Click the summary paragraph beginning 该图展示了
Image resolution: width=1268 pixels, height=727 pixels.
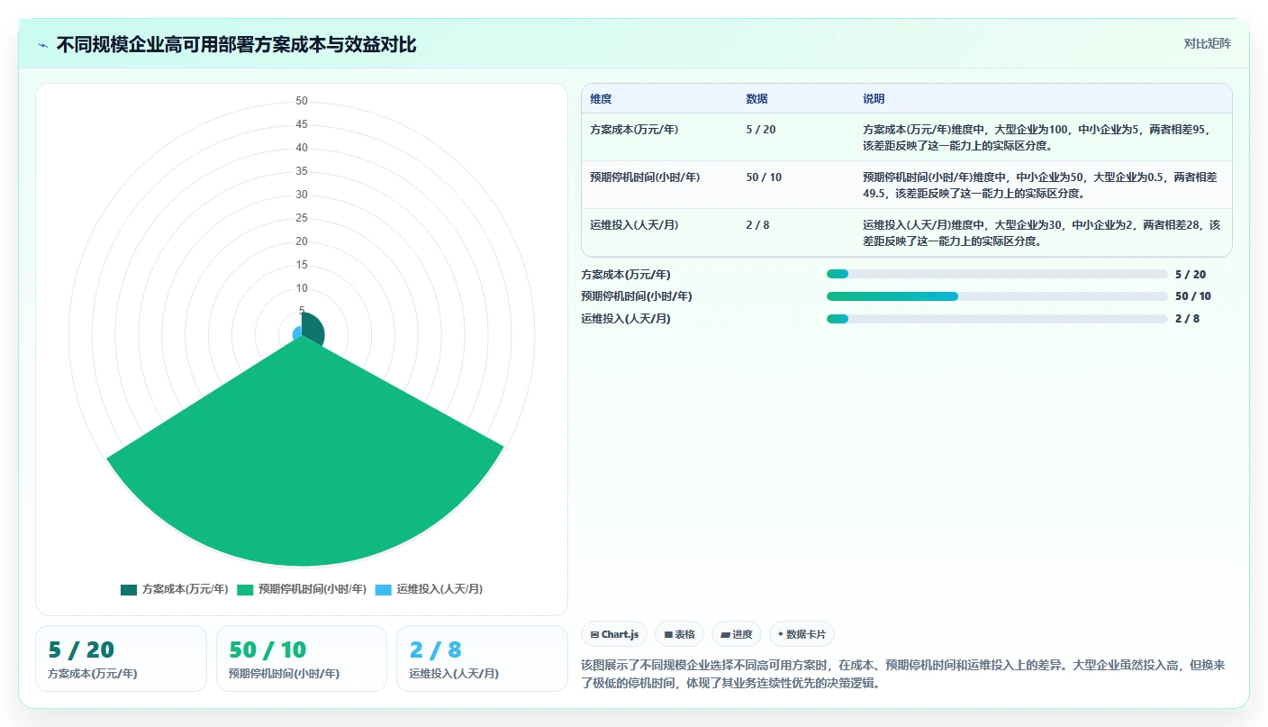[x=903, y=674]
